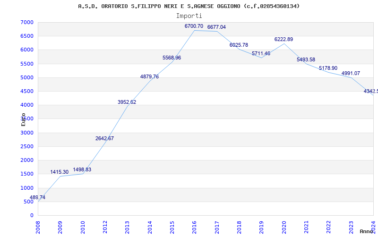Click the 7000 y-axis value
This screenshot has height=236, width=378.
[x=27, y=22]
